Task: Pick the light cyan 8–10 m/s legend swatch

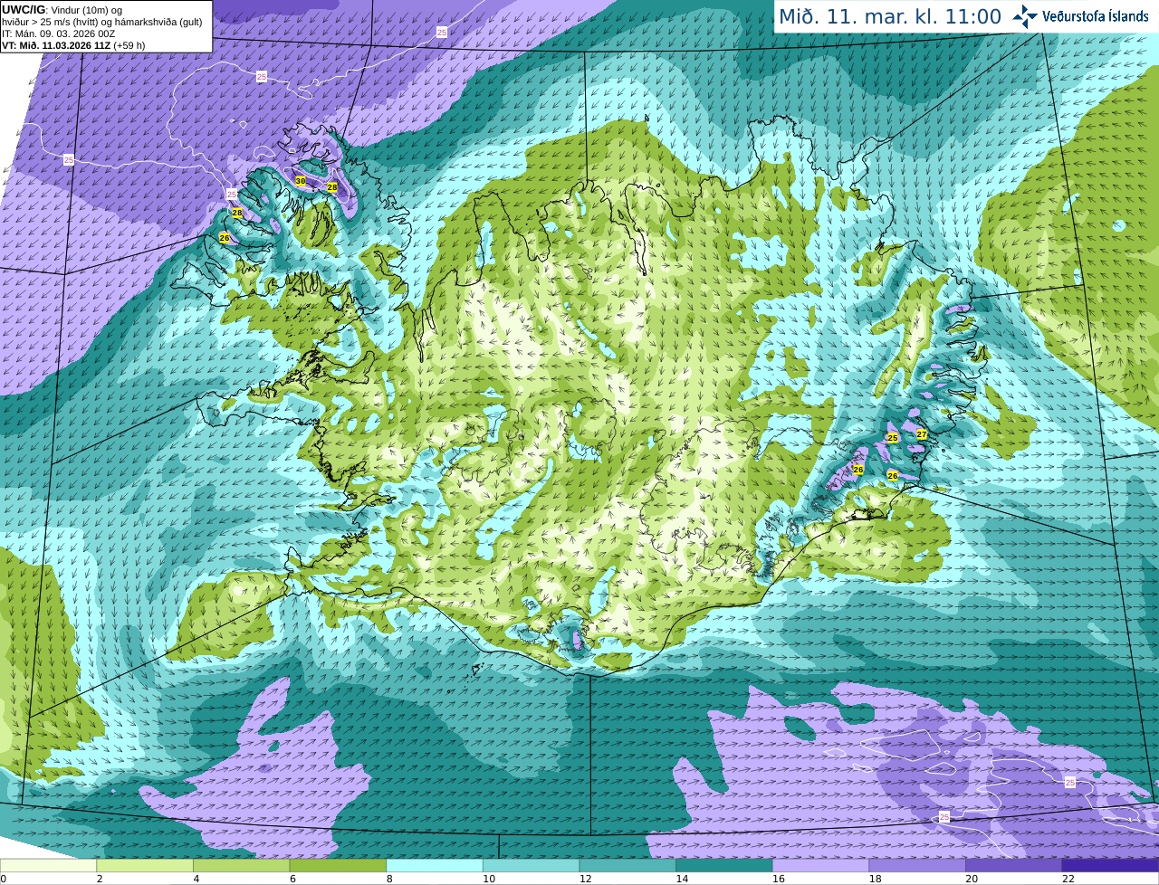Action: point(435,865)
